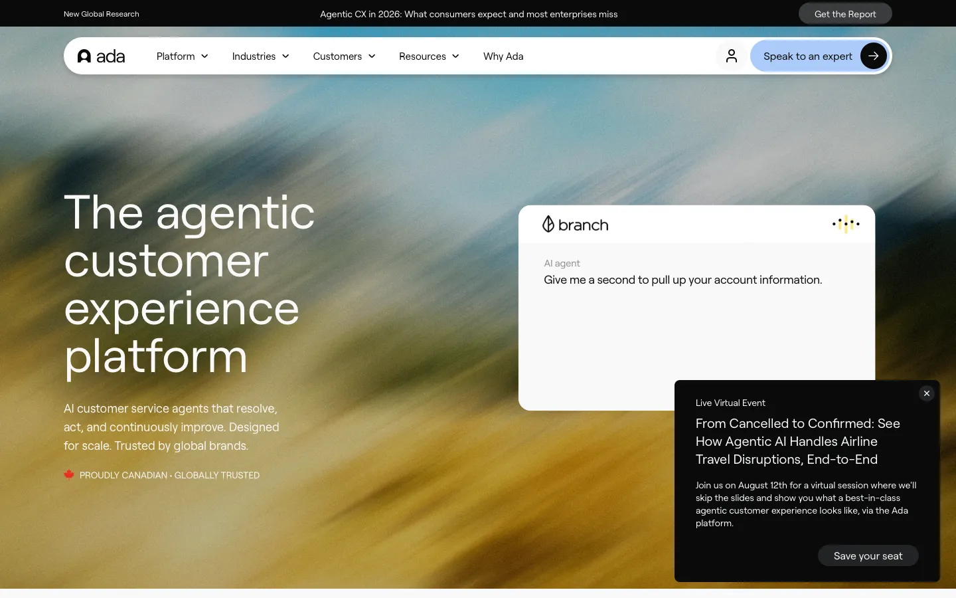The image size is (956, 598).
Task: Click the red maple leaf icon
Action: [x=69, y=474]
